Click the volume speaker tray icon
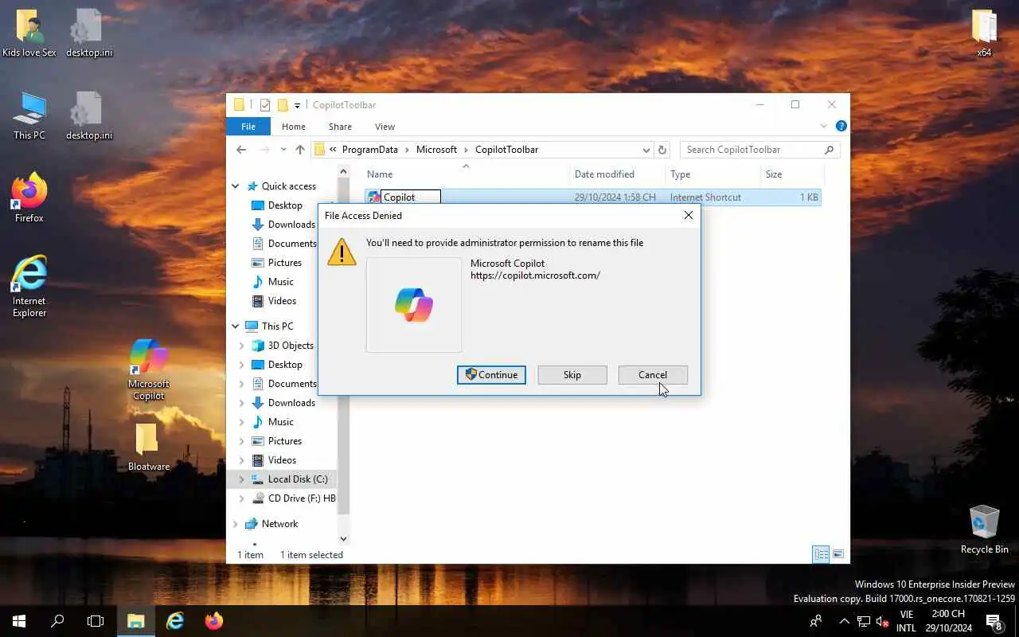Image resolution: width=1019 pixels, height=637 pixels. point(882,621)
